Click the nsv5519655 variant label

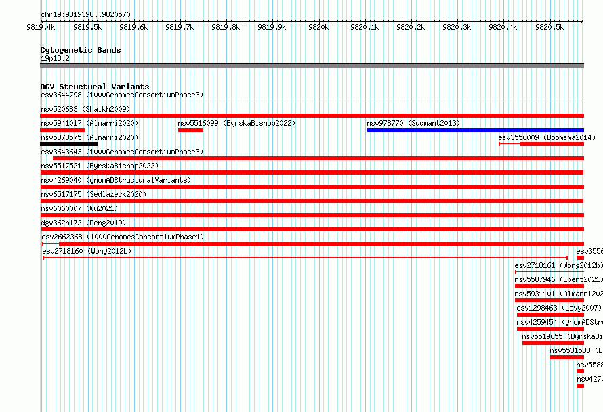(x=562, y=336)
